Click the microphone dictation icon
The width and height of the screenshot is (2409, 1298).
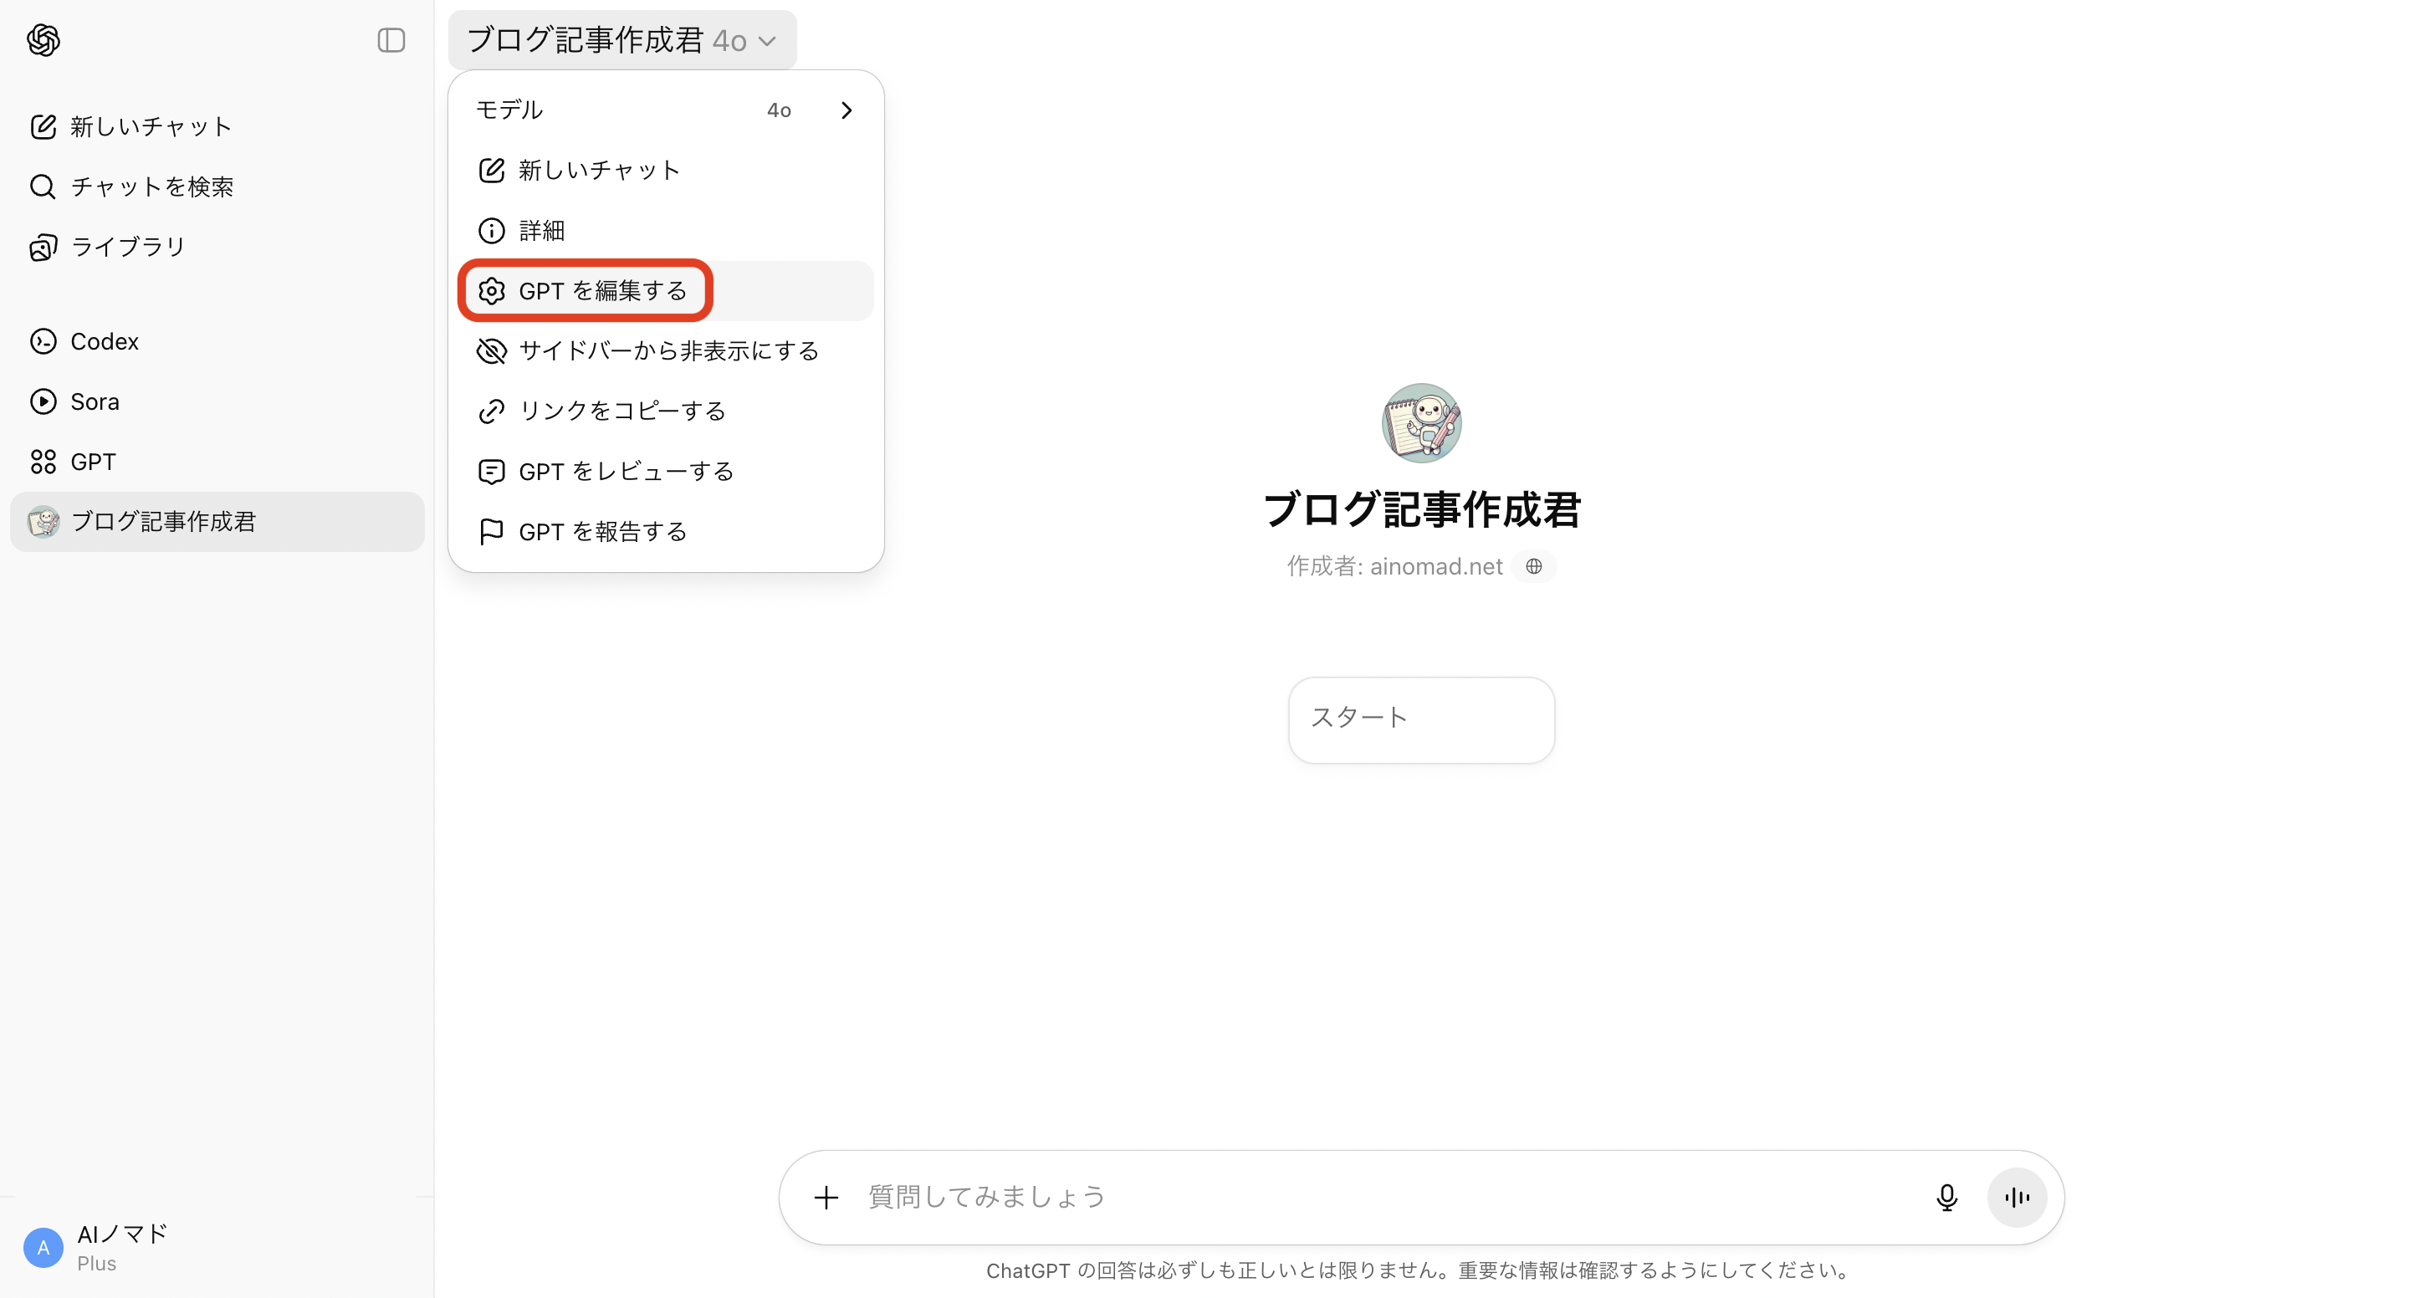point(1947,1197)
